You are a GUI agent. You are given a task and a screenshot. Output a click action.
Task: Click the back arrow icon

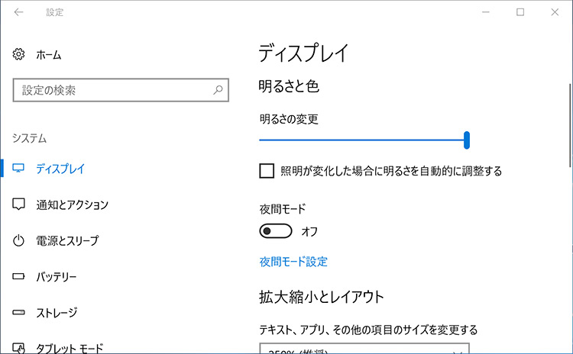point(18,12)
